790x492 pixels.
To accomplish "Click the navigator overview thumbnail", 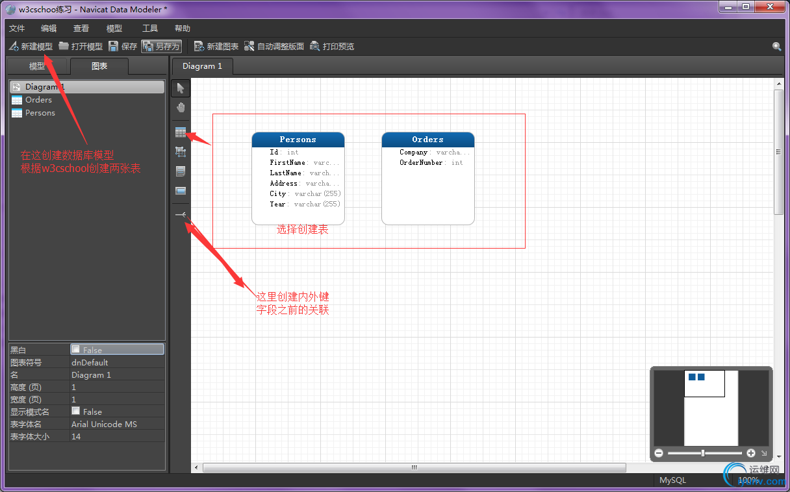I will click(x=711, y=408).
